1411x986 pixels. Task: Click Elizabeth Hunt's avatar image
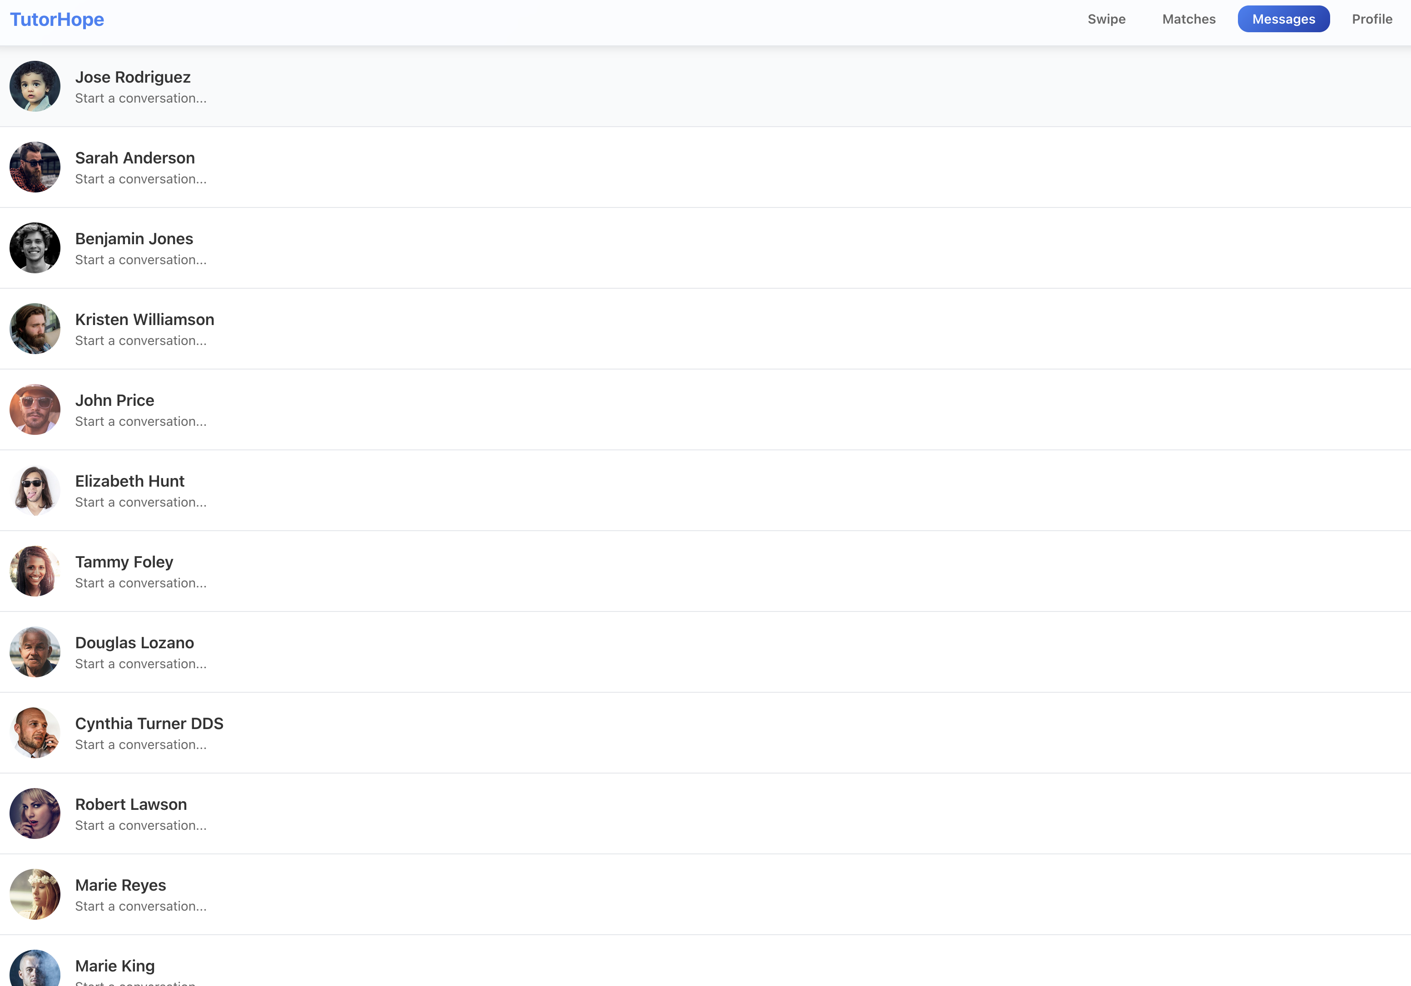click(x=35, y=491)
